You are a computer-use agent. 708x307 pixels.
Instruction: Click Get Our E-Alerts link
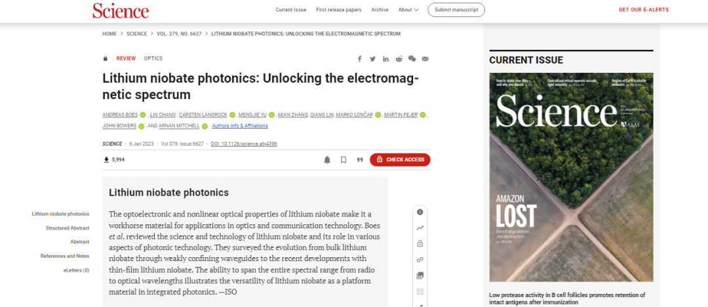click(644, 10)
